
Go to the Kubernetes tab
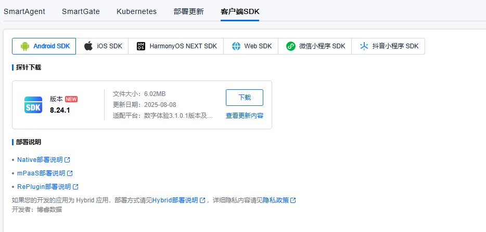(x=136, y=11)
